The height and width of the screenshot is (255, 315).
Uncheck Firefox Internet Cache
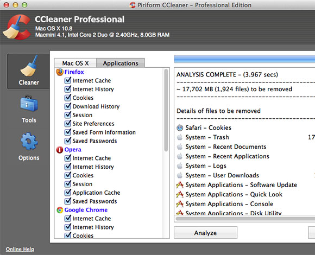[68, 80]
